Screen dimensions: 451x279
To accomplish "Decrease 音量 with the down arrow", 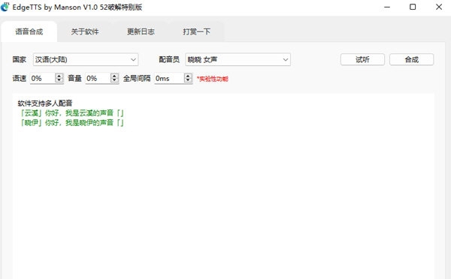I will click(114, 80).
